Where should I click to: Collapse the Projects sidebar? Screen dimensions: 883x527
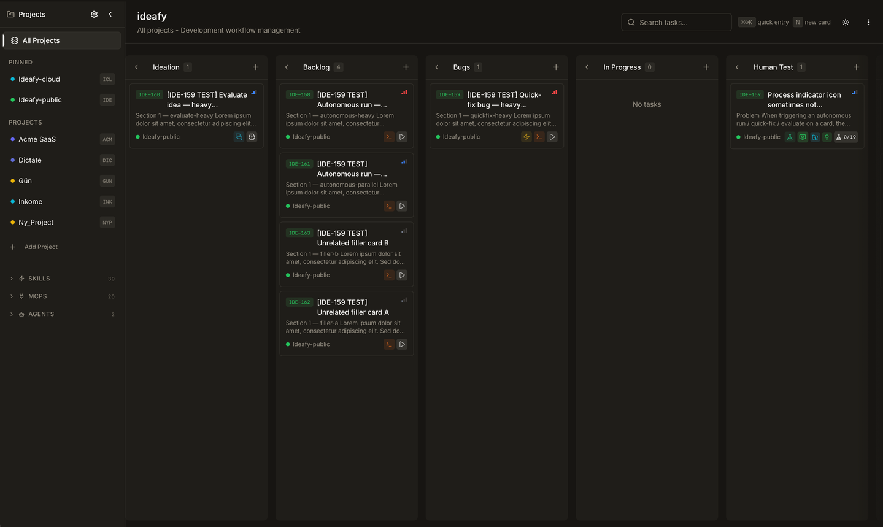tap(110, 14)
